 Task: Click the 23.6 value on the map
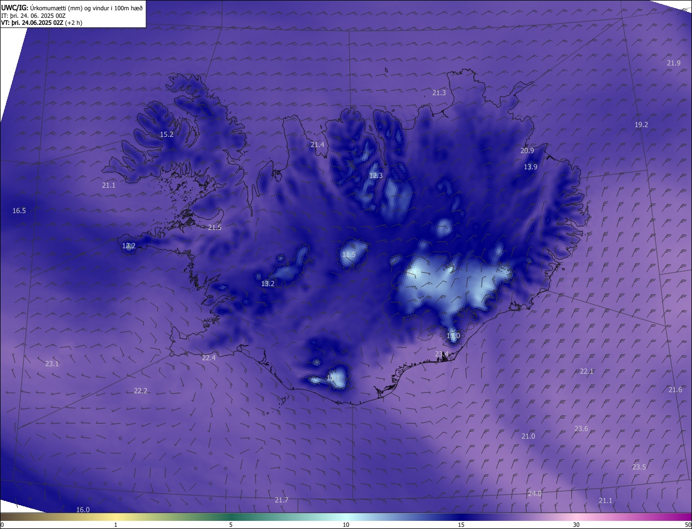click(581, 428)
